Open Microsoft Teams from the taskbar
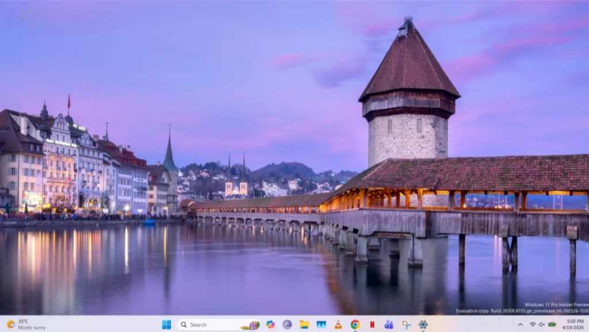Viewport: 589px width, 332px height. point(389,325)
